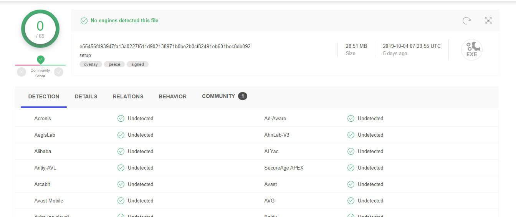Click the 0/69 detection score circle
Image resolution: width=516 pixels, height=217 pixels.
[40, 29]
